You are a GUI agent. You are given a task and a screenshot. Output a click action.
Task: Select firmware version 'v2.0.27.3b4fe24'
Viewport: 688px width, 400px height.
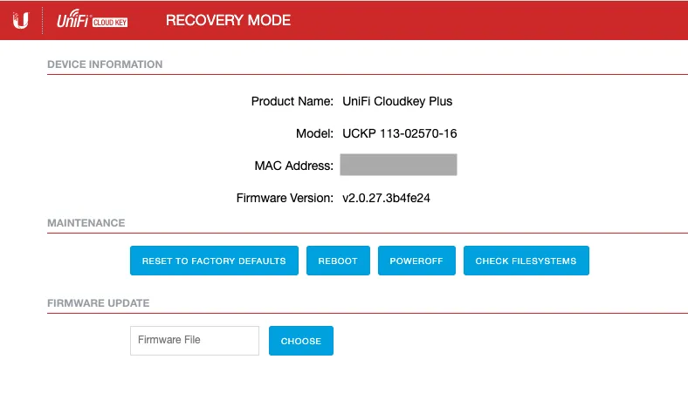[x=386, y=198]
